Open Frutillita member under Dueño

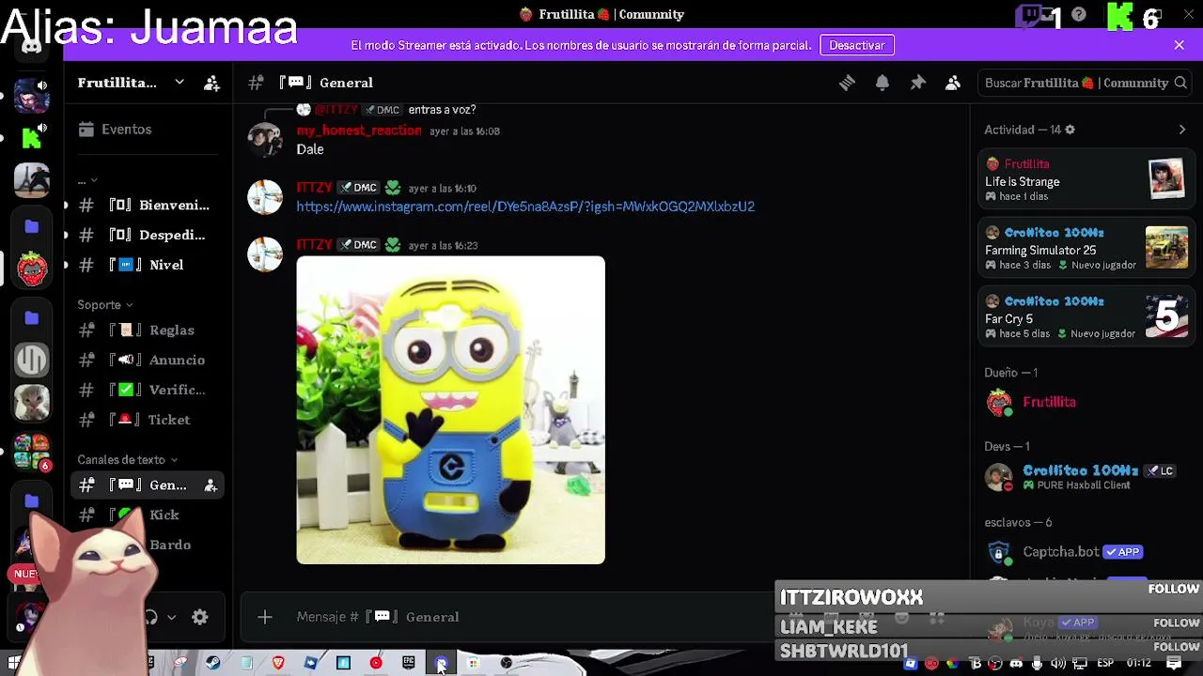[1086, 402]
